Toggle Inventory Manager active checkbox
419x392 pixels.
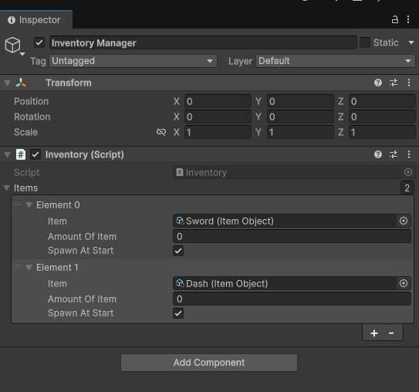pos(39,42)
